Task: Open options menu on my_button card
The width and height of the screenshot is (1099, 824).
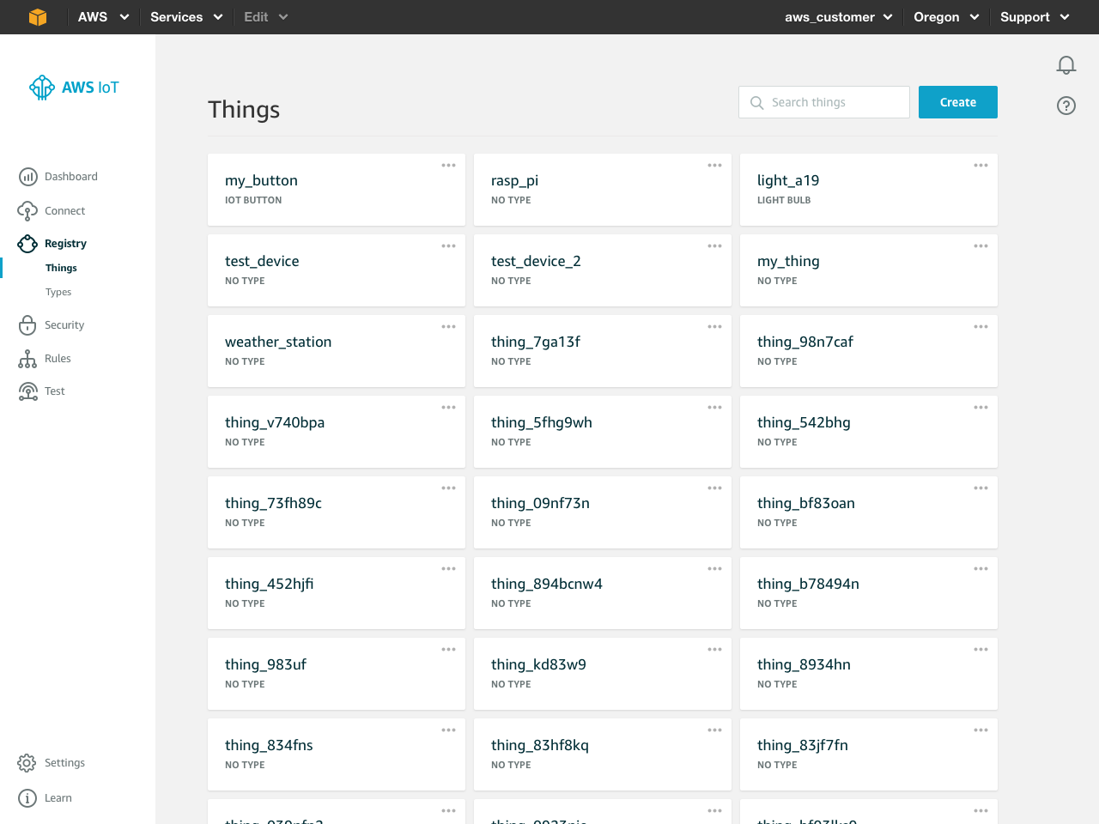Action: (448, 166)
